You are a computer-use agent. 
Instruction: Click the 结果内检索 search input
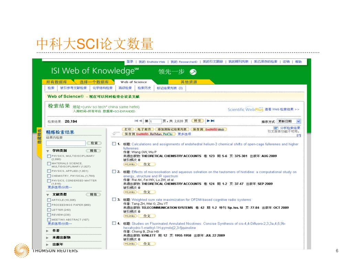[x=66, y=143]
